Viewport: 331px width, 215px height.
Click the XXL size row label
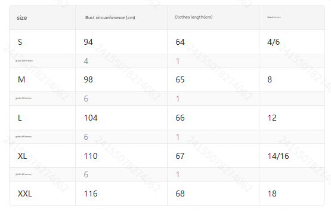(x=24, y=193)
